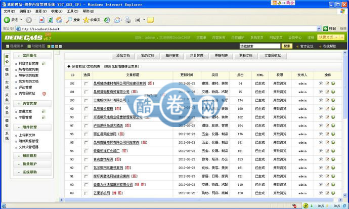Switch to the 模块 vertical sidebar tab
The width and height of the screenshot is (349, 209).
[x=7, y=72]
